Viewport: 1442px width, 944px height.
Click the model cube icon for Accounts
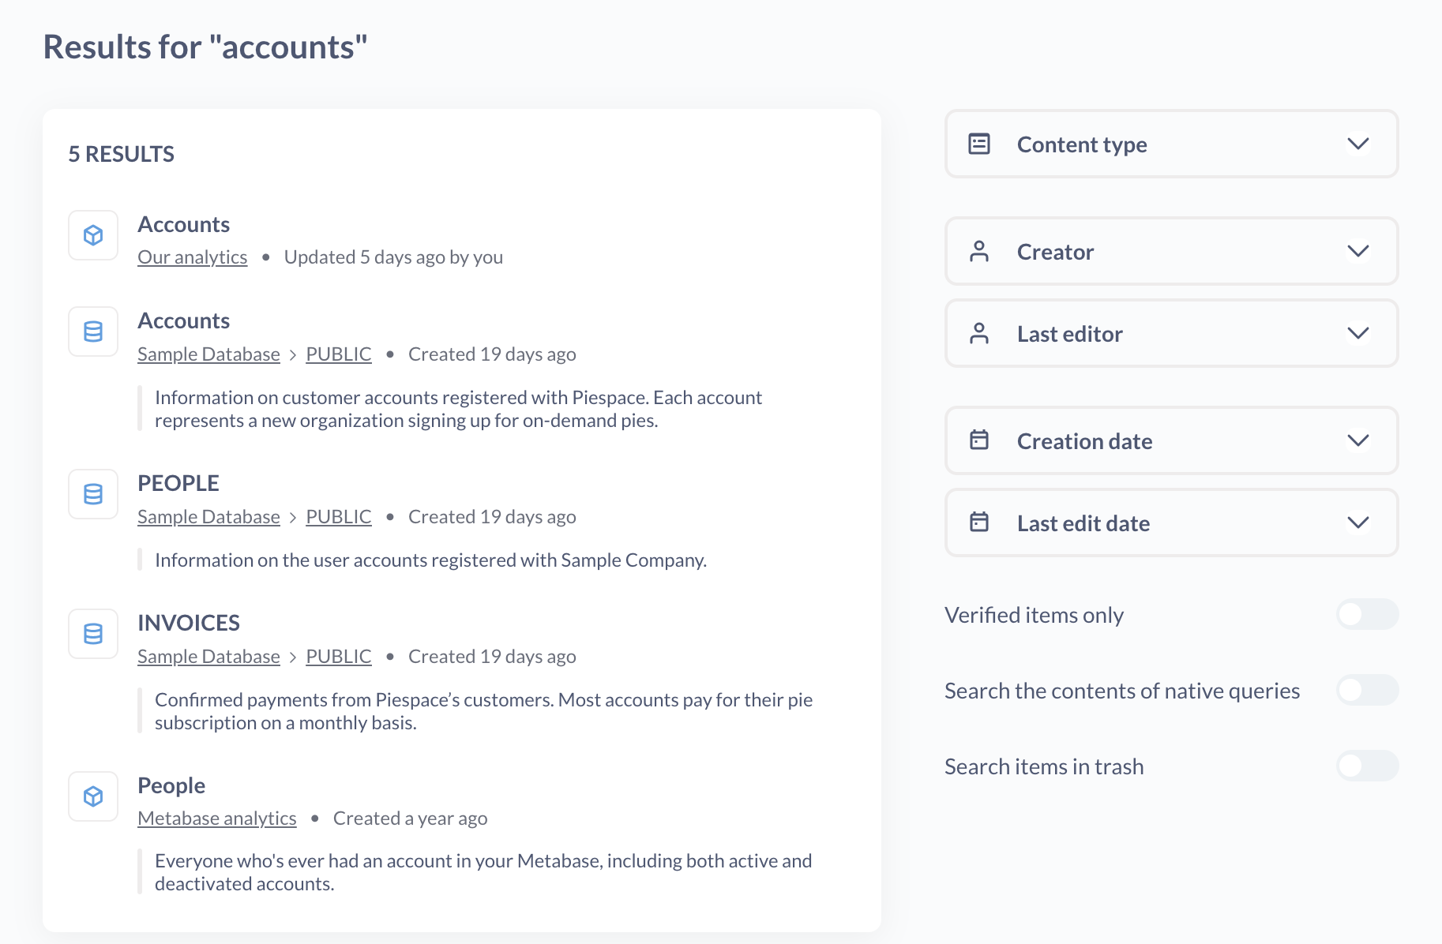click(x=93, y=235)
